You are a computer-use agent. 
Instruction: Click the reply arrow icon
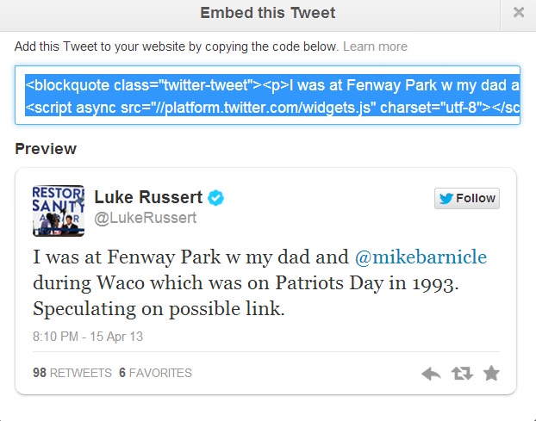pos(431,373)
